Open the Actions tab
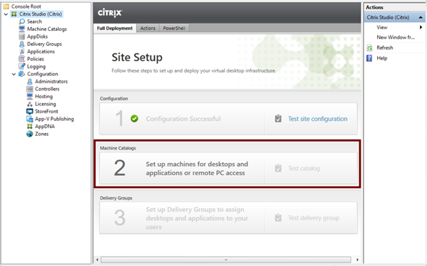 (x=148, y=28)
